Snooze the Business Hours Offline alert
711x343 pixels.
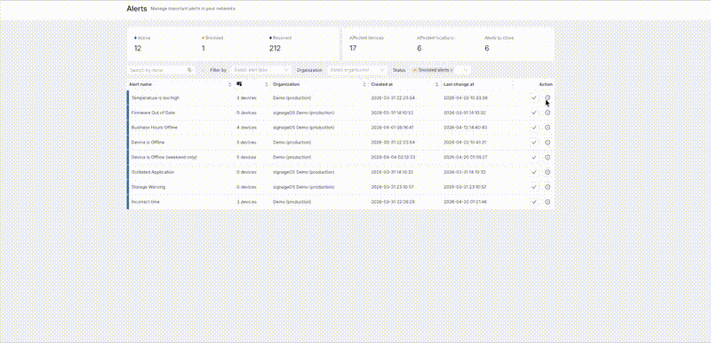547,128
